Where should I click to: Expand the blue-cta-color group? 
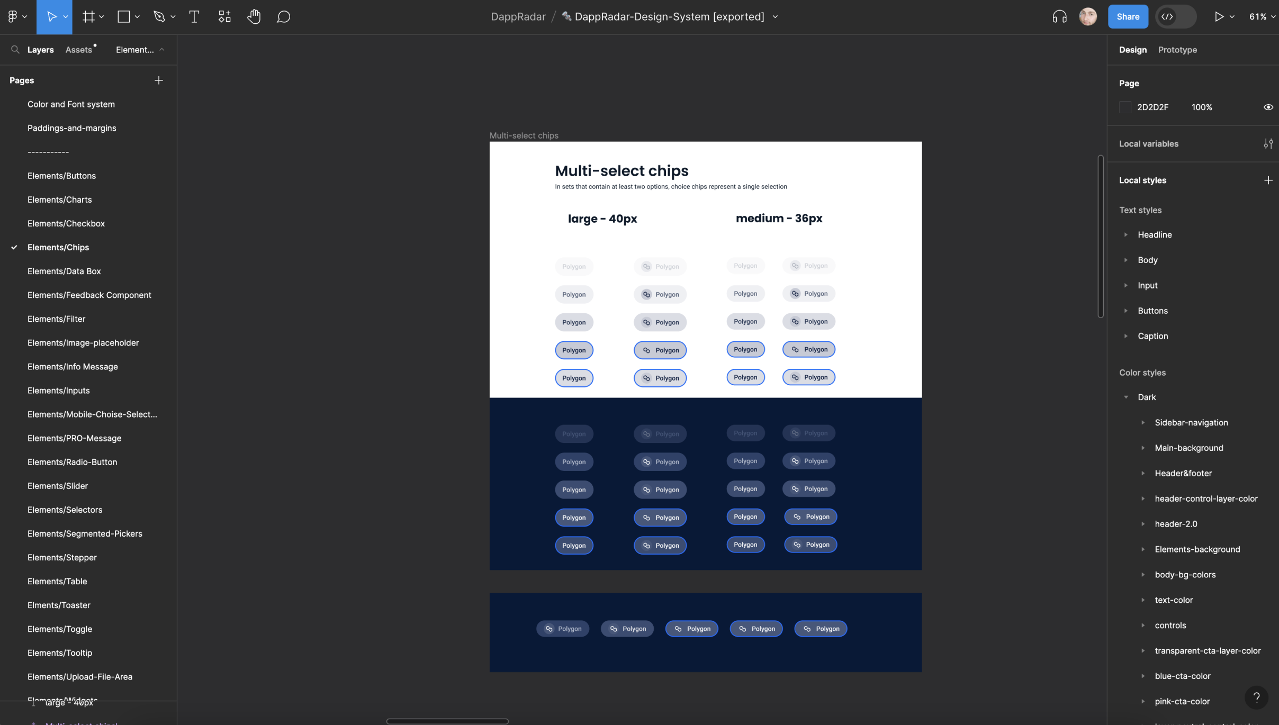(1143, 676)
